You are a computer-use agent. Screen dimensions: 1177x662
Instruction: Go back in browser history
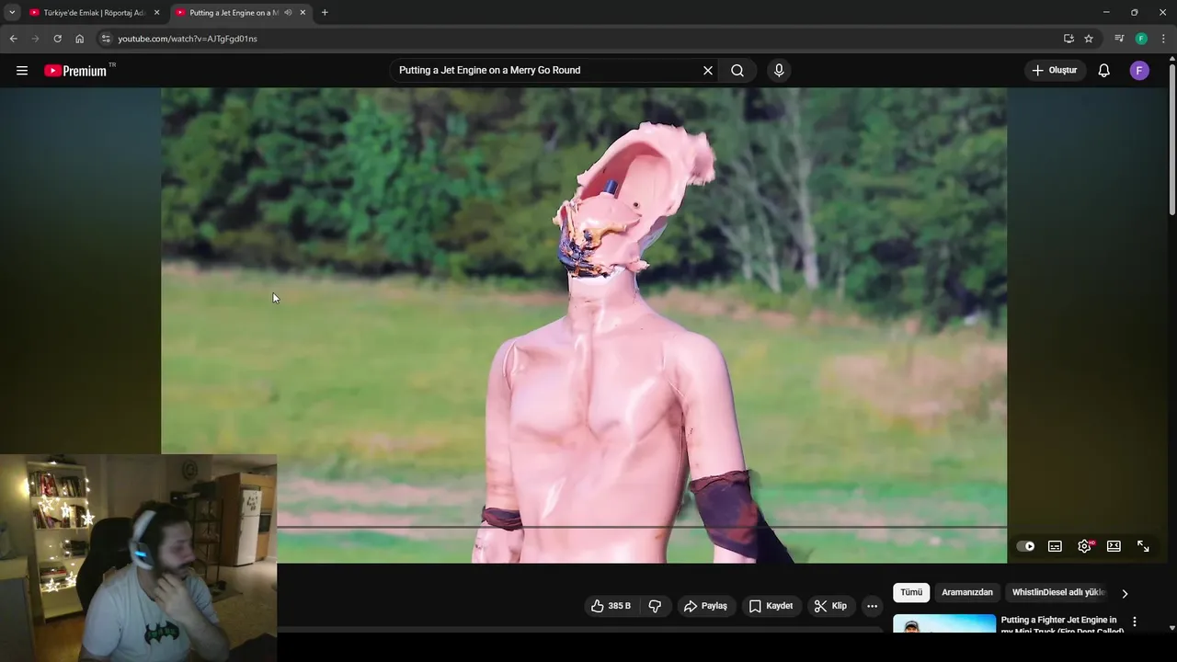tap(13, 39)
